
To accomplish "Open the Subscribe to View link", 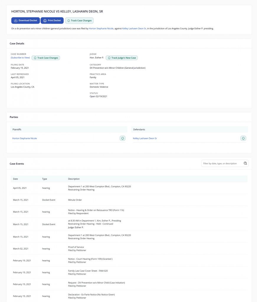I will click(20, 58).
